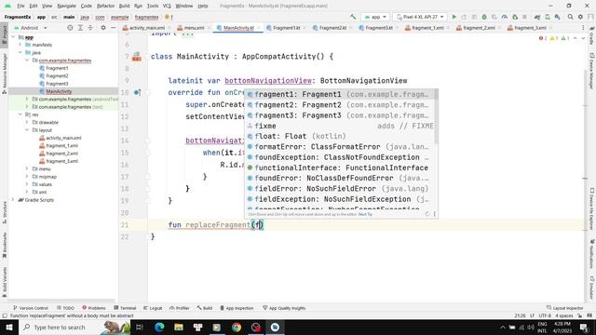Screen dimensions: 596x335
Task: Open Device Manager icon in toolbar
Action: click(x=548, y=17)
